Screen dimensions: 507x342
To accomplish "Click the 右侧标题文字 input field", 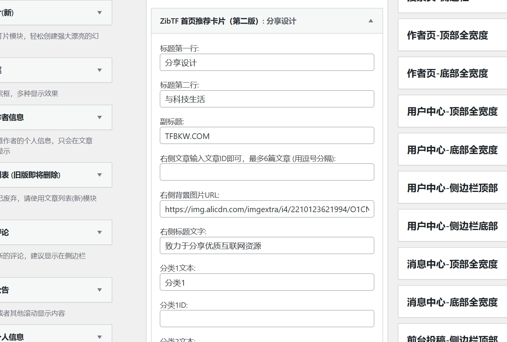I will pos(267,245).
